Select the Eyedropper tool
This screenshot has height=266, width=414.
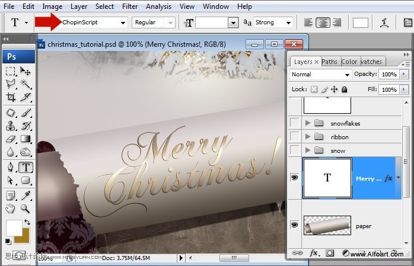point(26,196)
